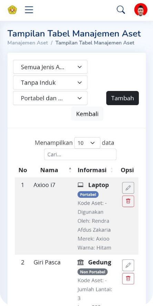Click the Portabel badge on Laptop
Viewport: 153px width, 306px height.
[88, 195]
